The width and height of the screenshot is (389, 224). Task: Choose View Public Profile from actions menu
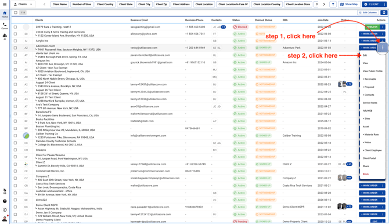[372, 71]
